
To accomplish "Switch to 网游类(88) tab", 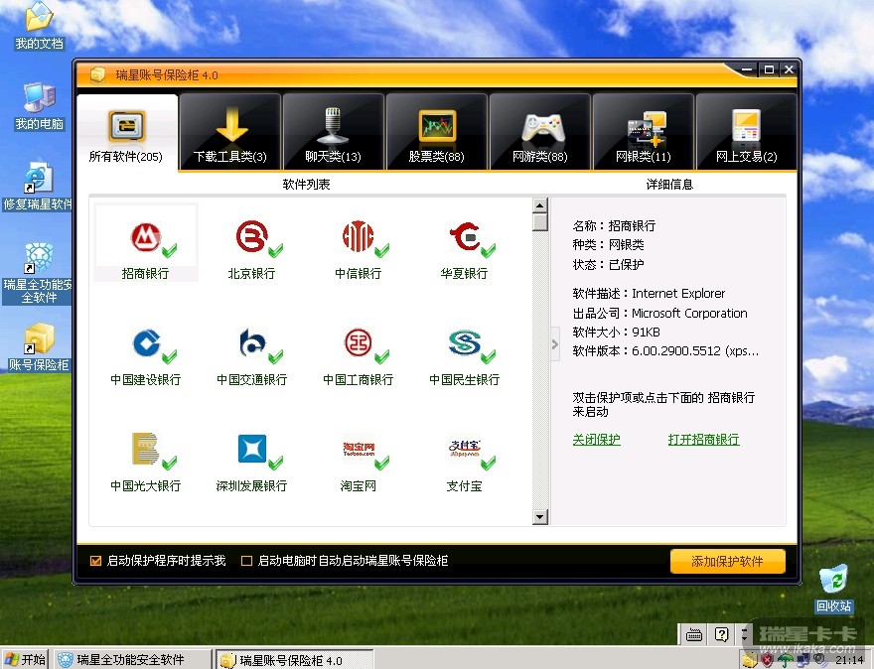I will [x=539, y=133].
